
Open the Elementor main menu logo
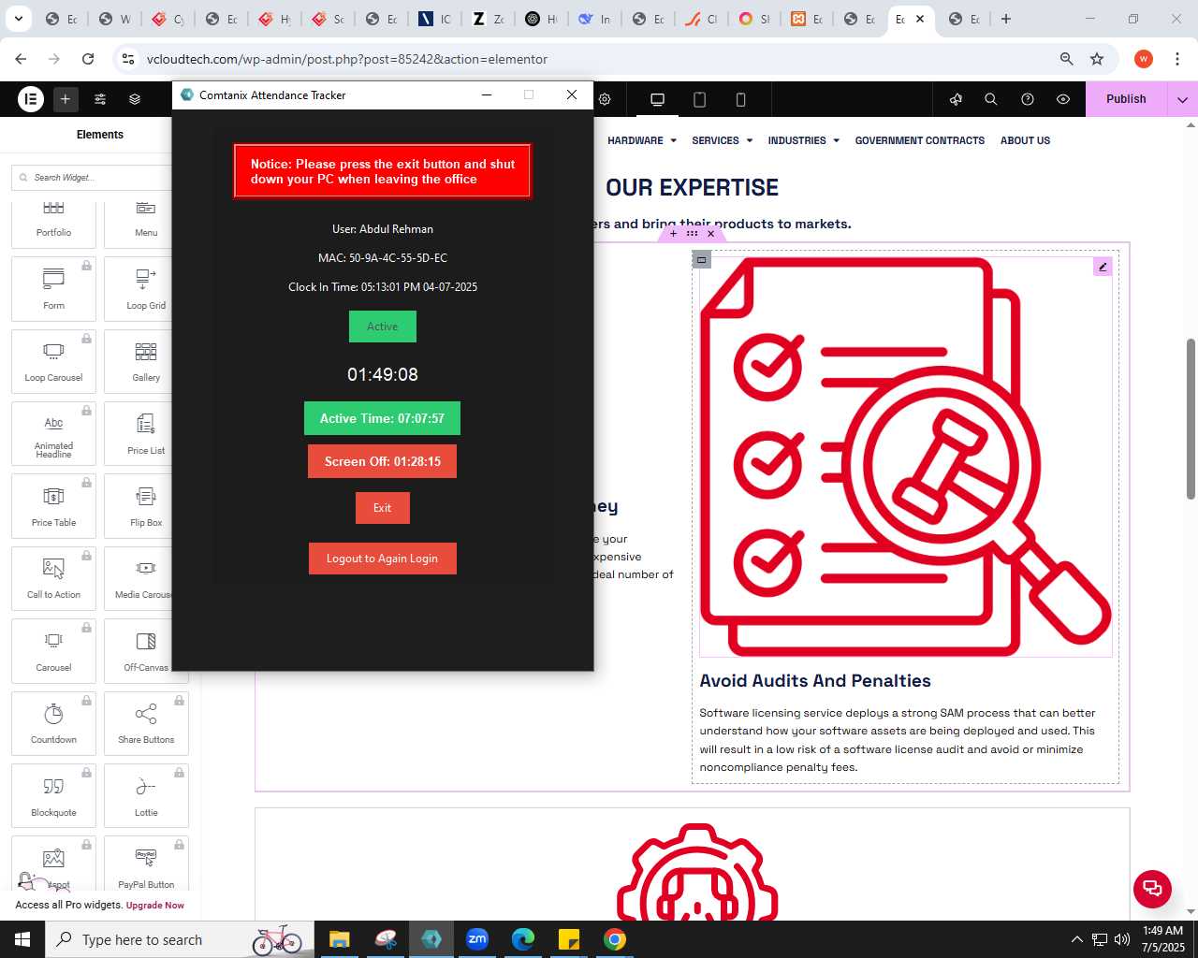pyautogui.click(x=31, y=98)
